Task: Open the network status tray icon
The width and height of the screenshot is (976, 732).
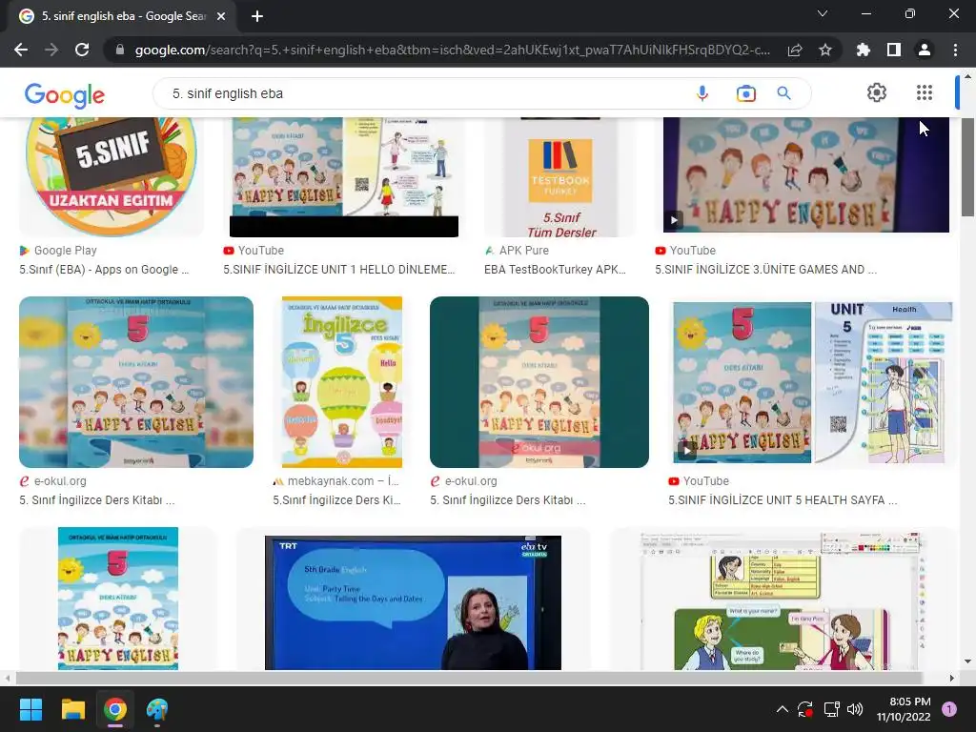Action: point(831,709)
